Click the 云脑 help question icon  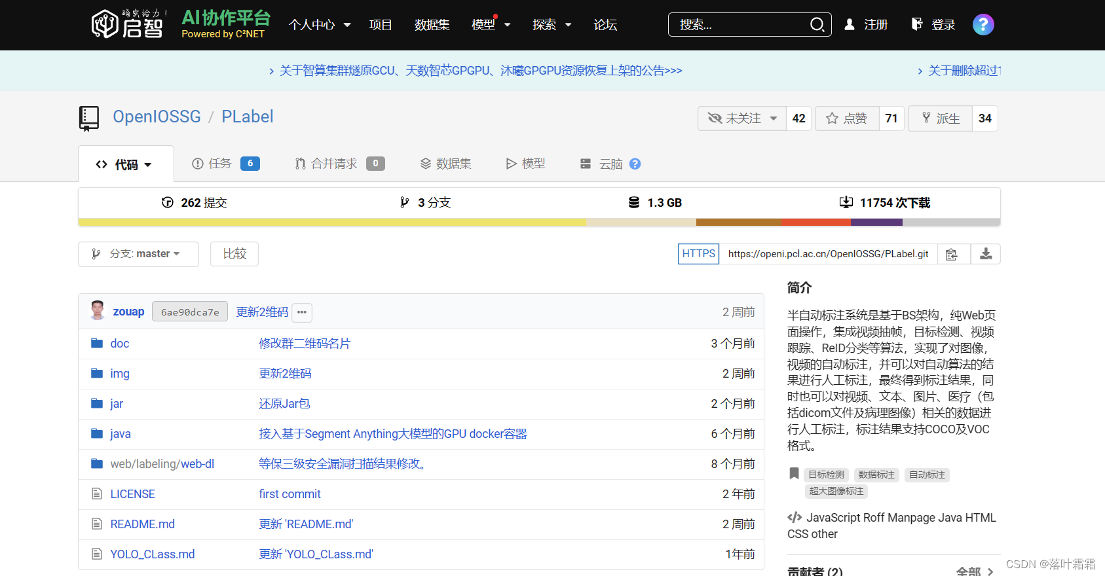point(635,164)
